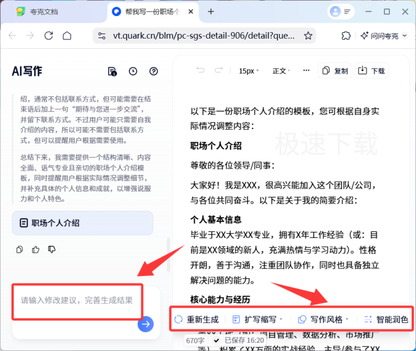416x351 pixels.
Task: Open the browser extensions puzzle icon
Action: click(x=346, y=36)
